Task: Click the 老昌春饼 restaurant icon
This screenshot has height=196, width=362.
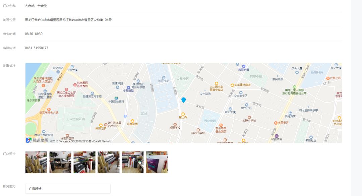Action: click(x=276, y=123)
